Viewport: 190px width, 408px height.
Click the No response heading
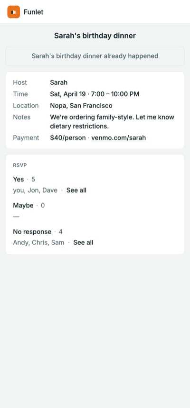tap(32, 231)
